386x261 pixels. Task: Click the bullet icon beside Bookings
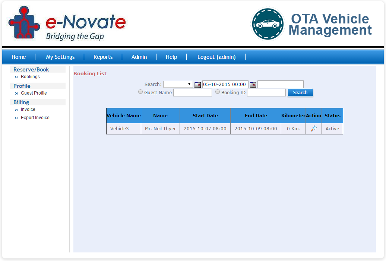[16, 77]
